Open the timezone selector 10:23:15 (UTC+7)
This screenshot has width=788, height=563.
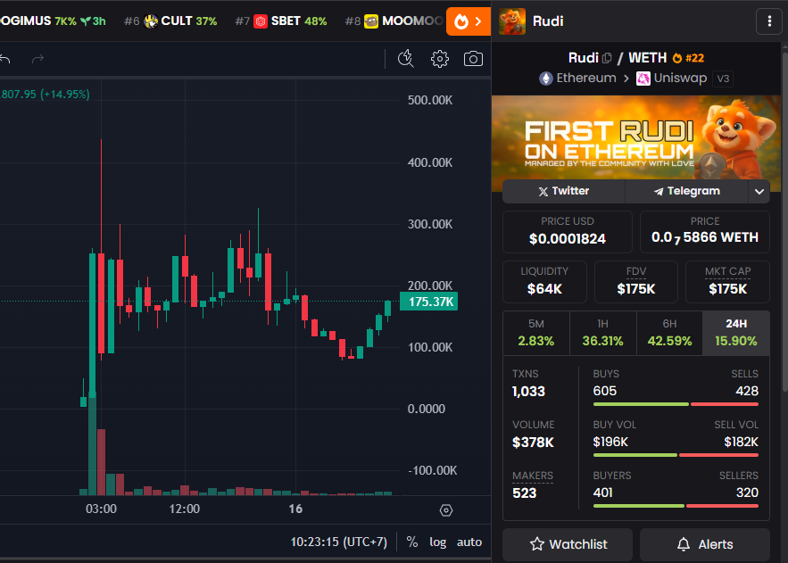(x=339, y=542)
